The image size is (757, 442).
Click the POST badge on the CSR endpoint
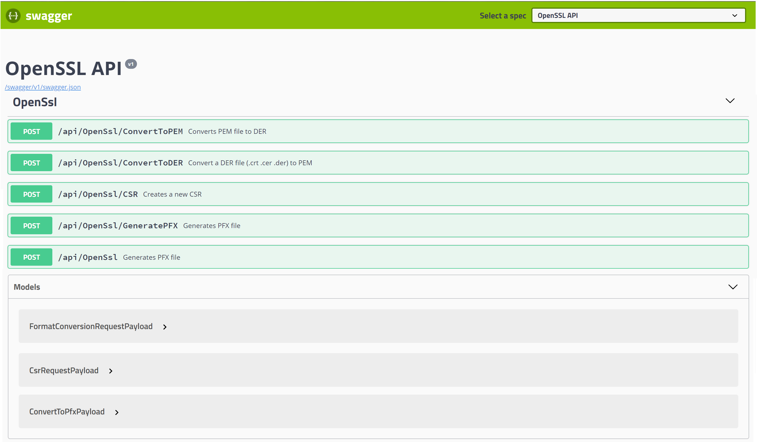coord(31,194)
